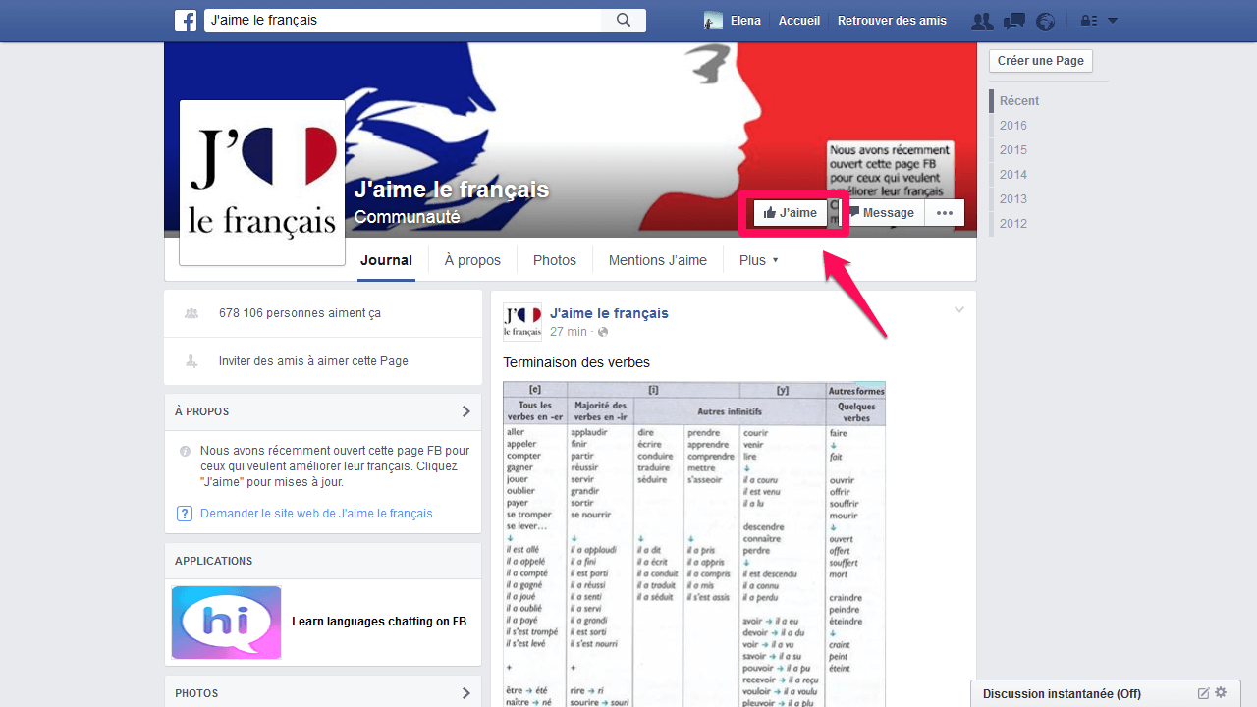Image resolution: width=1257 pixels, height=707 pixels.
Task: Jump to 2013 on the timeline
Action: (x=1013, y=199)
